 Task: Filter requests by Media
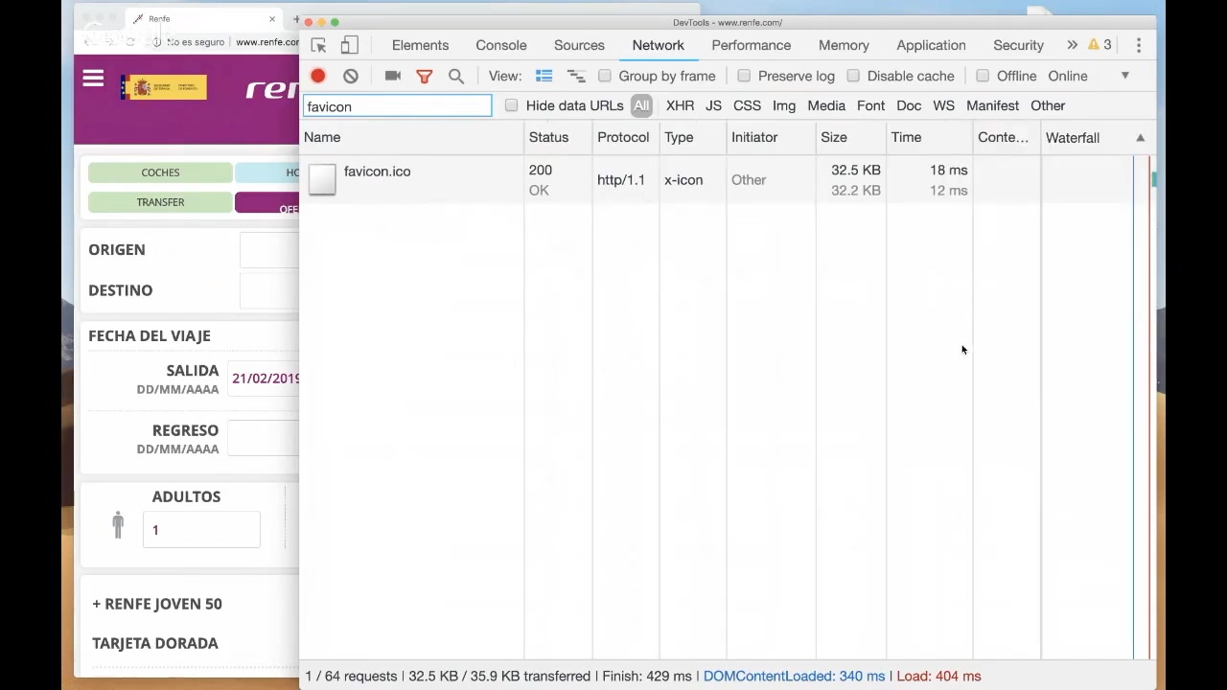pyautogui.click(x=826, y=105)
